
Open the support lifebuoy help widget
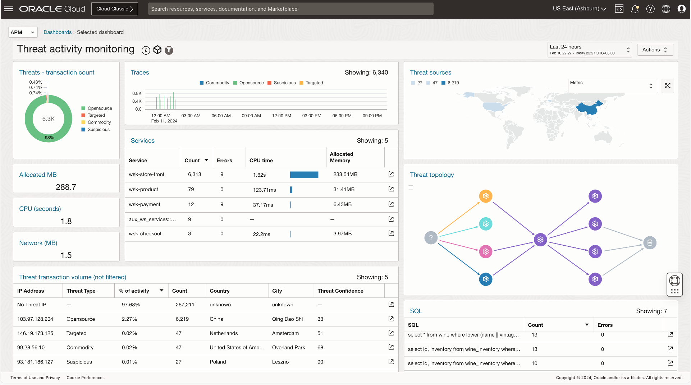674,280
